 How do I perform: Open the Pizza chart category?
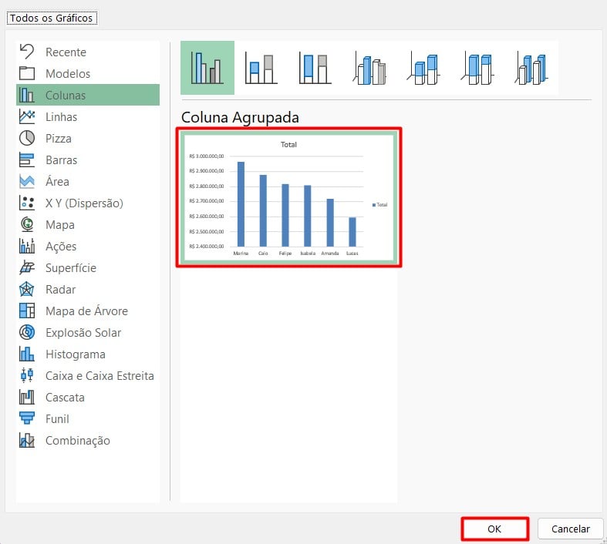58,139
